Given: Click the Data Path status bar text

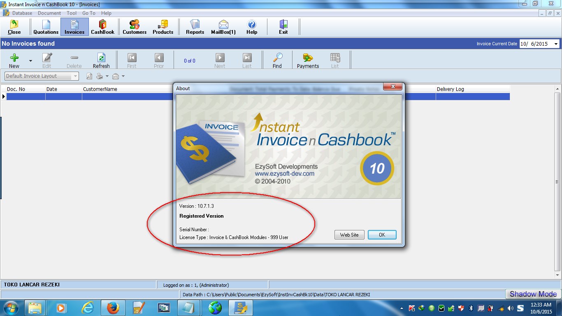Looking at the screenshot, I should (x=276, y=295).
